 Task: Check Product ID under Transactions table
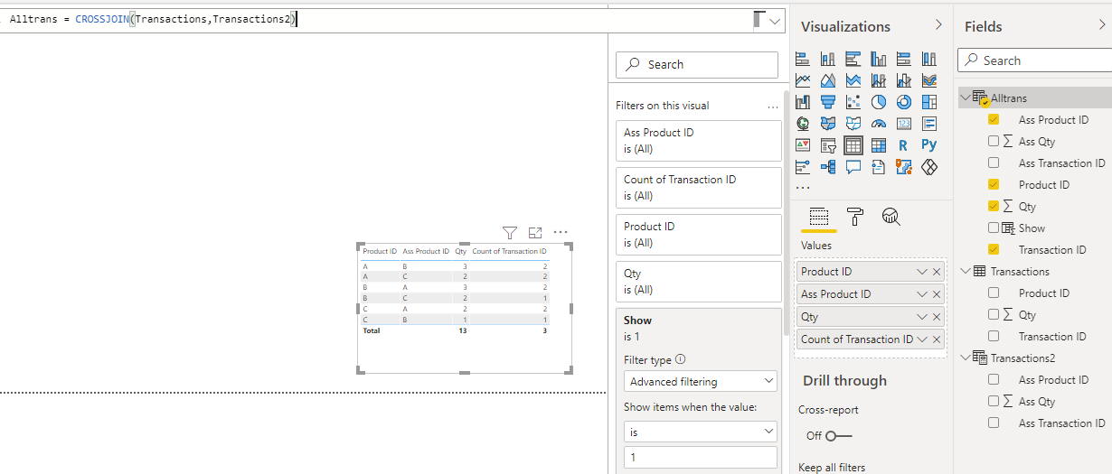click(x=994, y=293)
